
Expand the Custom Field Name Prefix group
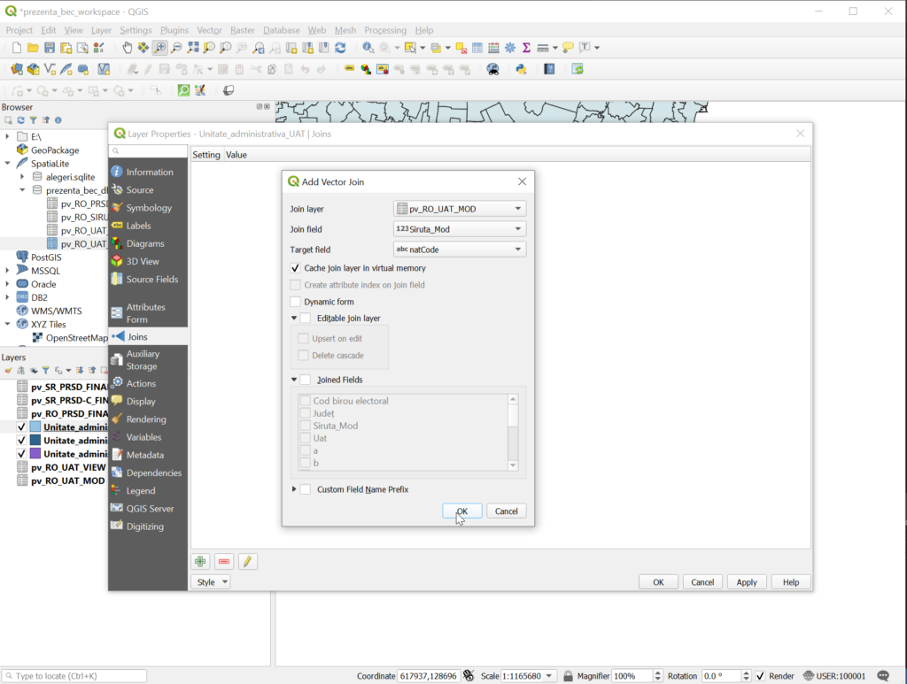(294, 489)
